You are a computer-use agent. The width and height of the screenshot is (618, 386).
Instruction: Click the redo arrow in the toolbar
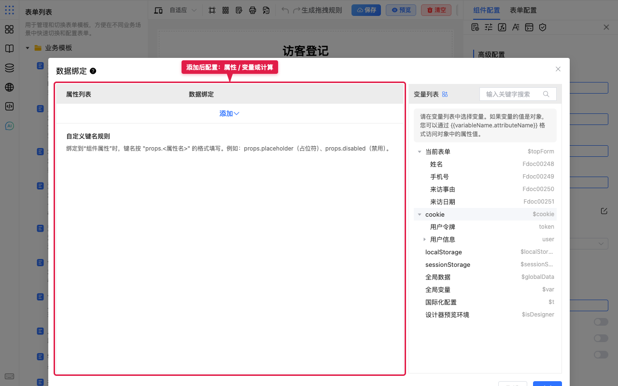point(296,10)
